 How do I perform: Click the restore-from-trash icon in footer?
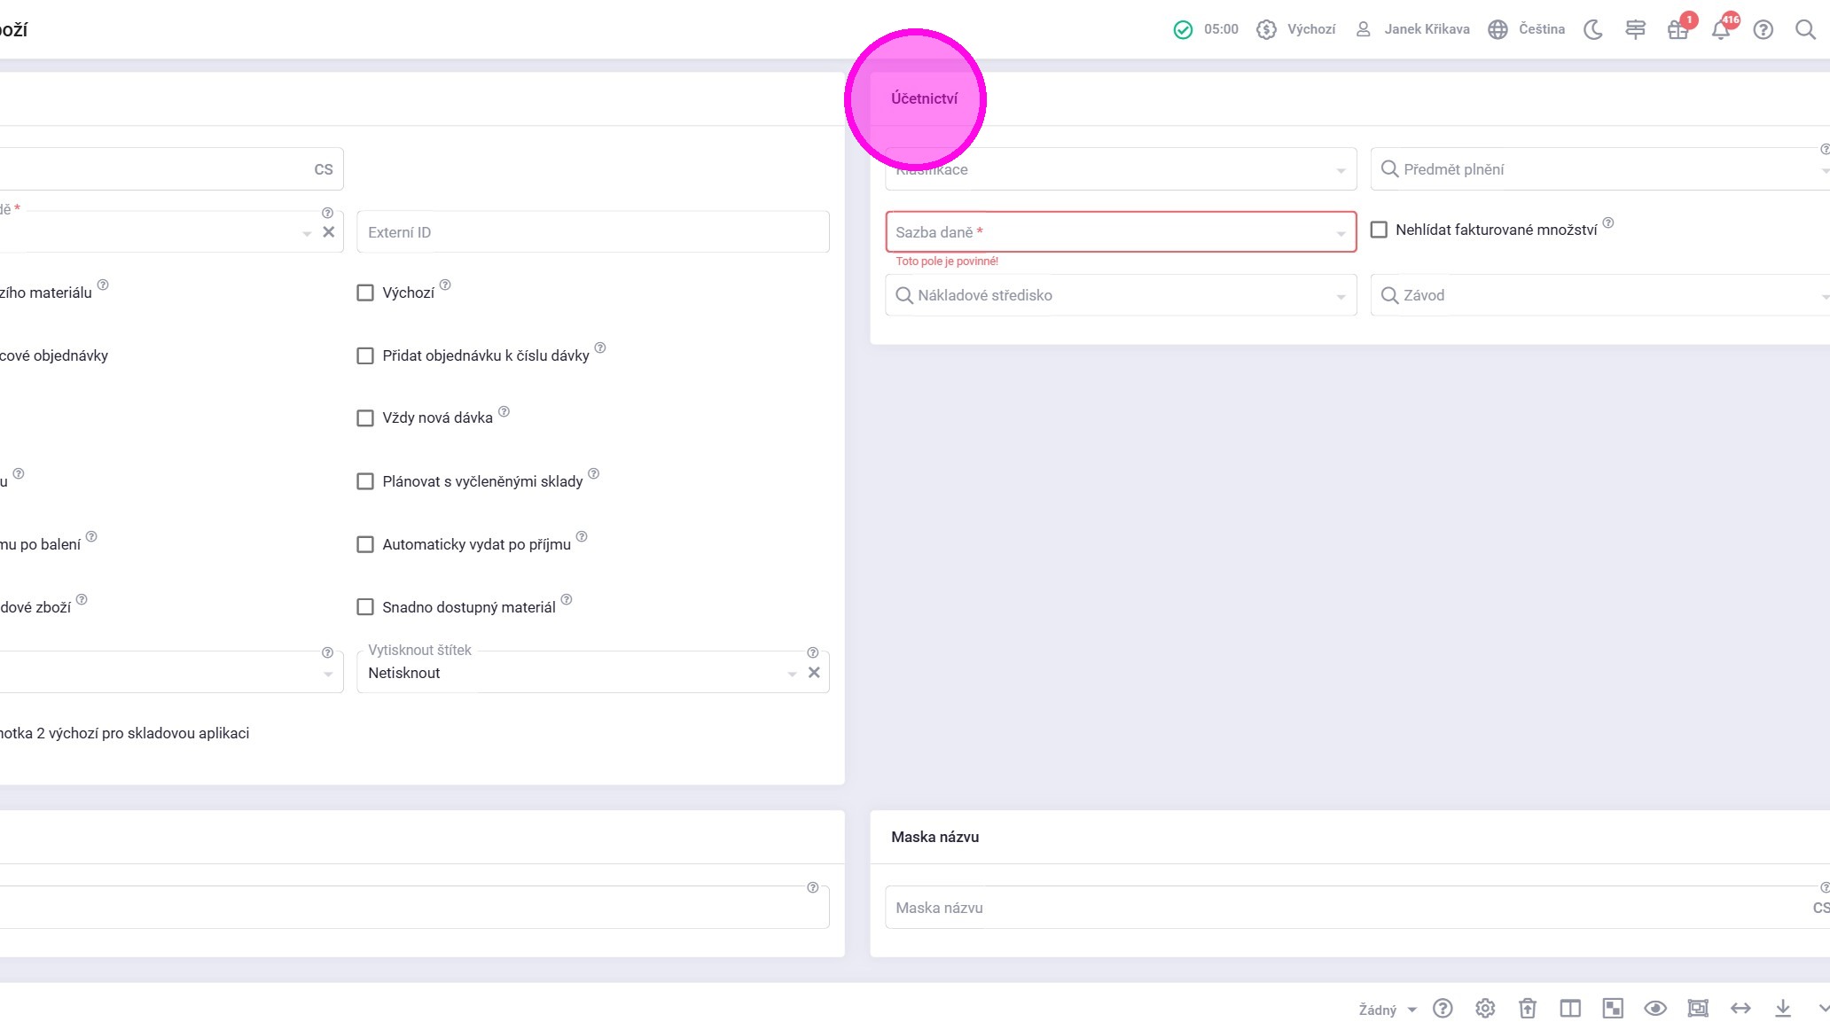(1527, 1009)
